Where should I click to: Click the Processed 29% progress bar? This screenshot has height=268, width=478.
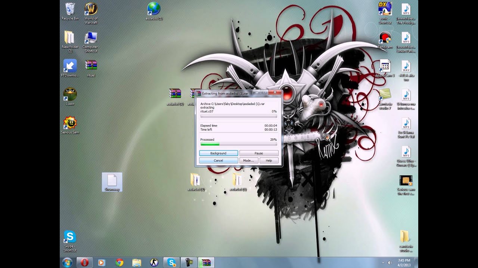(x=239, y=144)
